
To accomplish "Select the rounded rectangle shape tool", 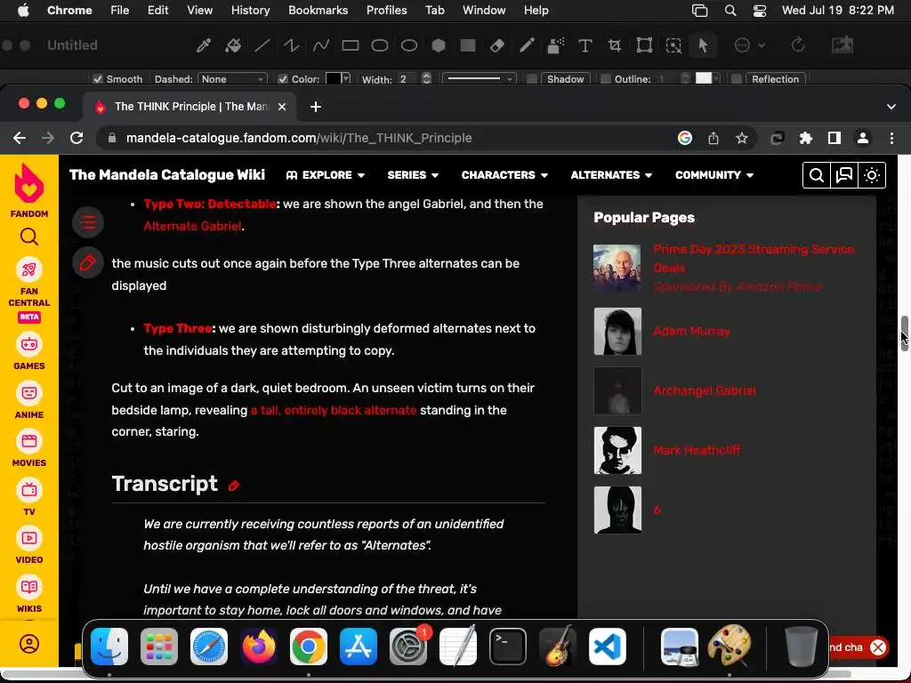I will pos(379,45).
